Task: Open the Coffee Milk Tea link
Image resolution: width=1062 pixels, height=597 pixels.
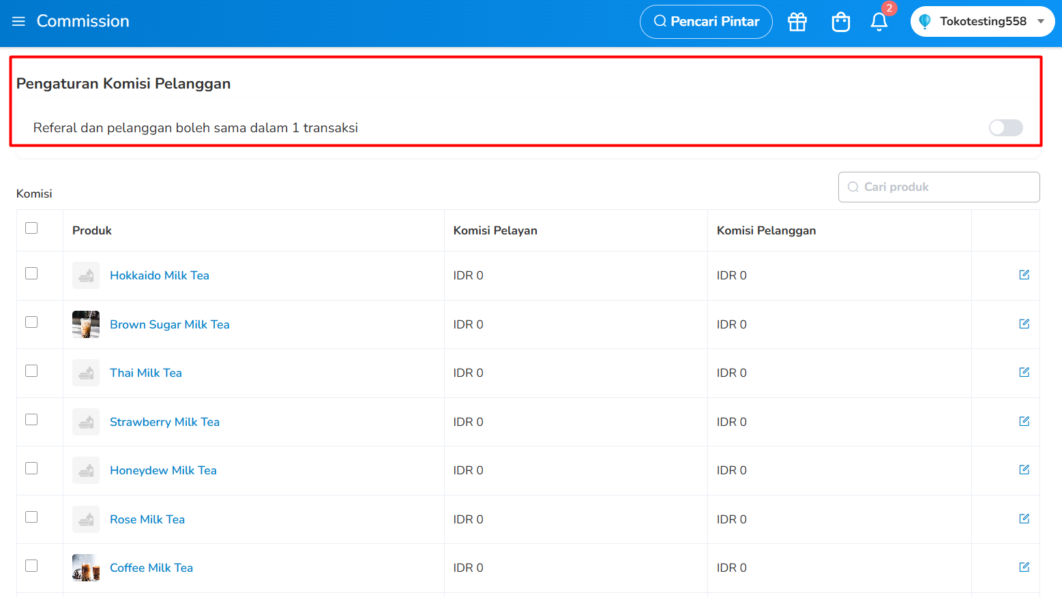Action: pos(151,568)
